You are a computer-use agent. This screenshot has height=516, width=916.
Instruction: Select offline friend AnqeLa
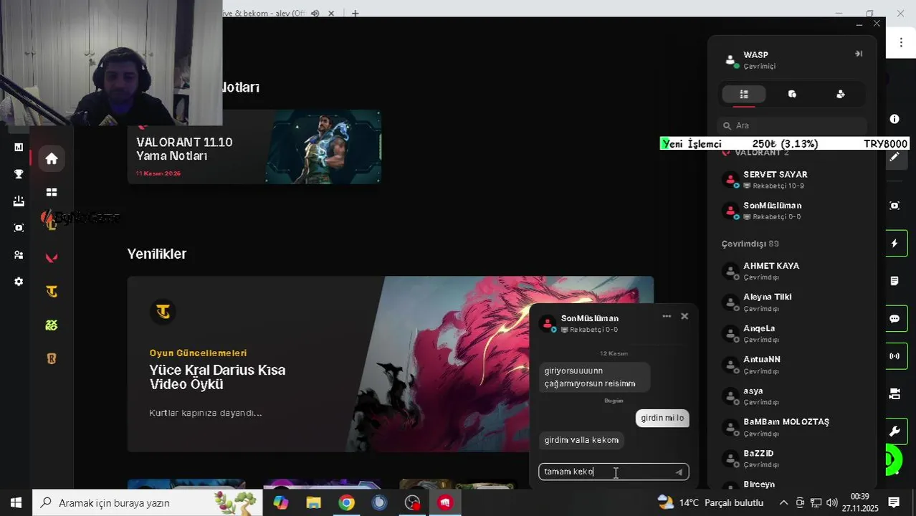792,333
